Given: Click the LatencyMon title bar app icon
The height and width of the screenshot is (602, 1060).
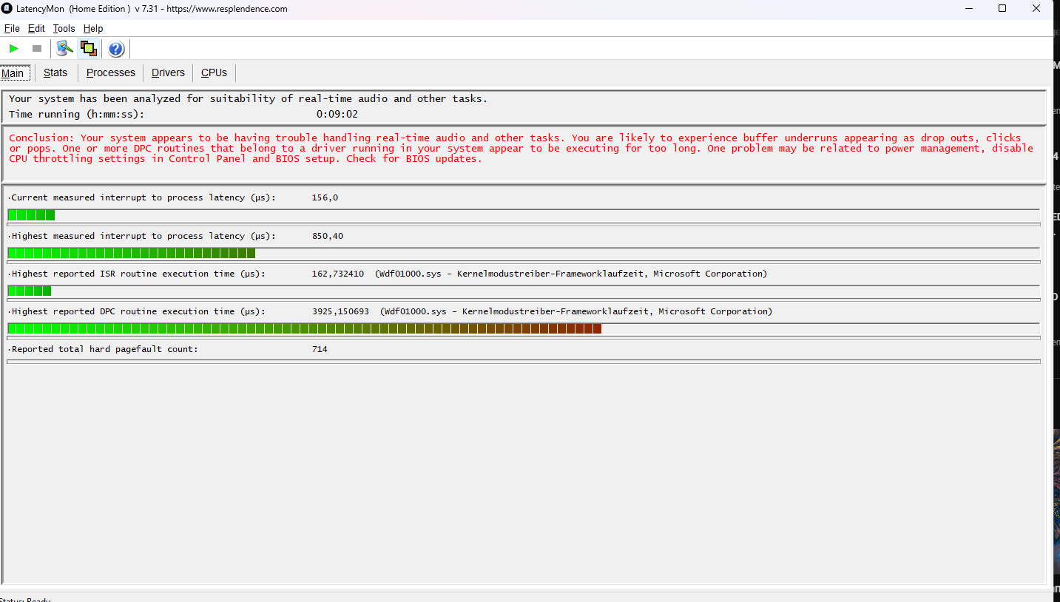Looking at the screenshot, I should tap(7, 9).
